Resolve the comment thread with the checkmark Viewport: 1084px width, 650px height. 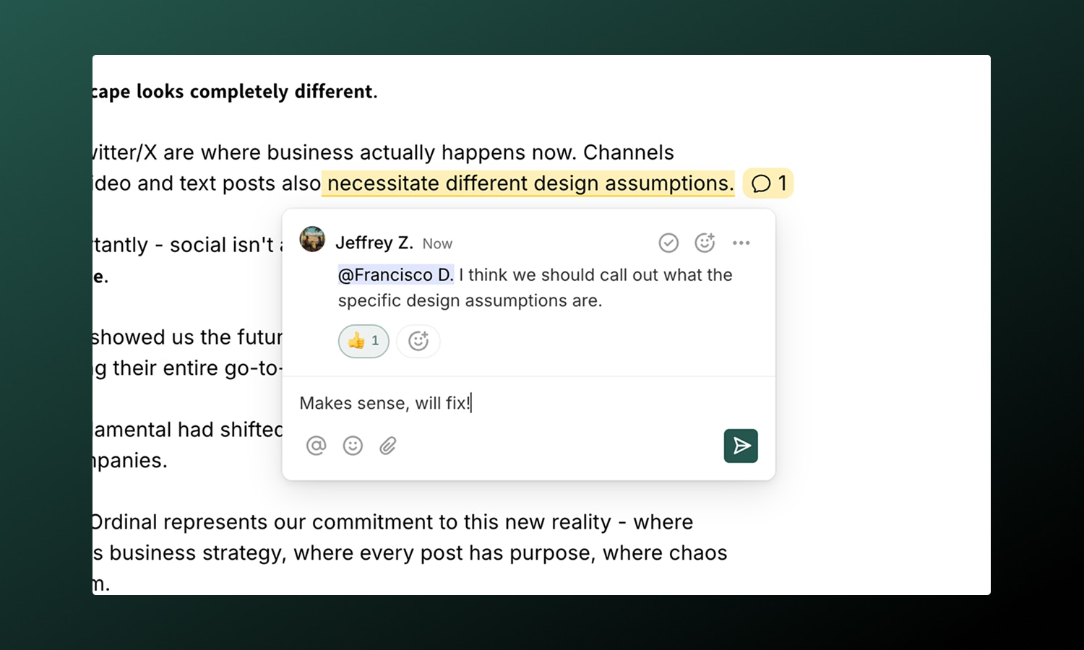pyautogui.click(x=668, y=243)
